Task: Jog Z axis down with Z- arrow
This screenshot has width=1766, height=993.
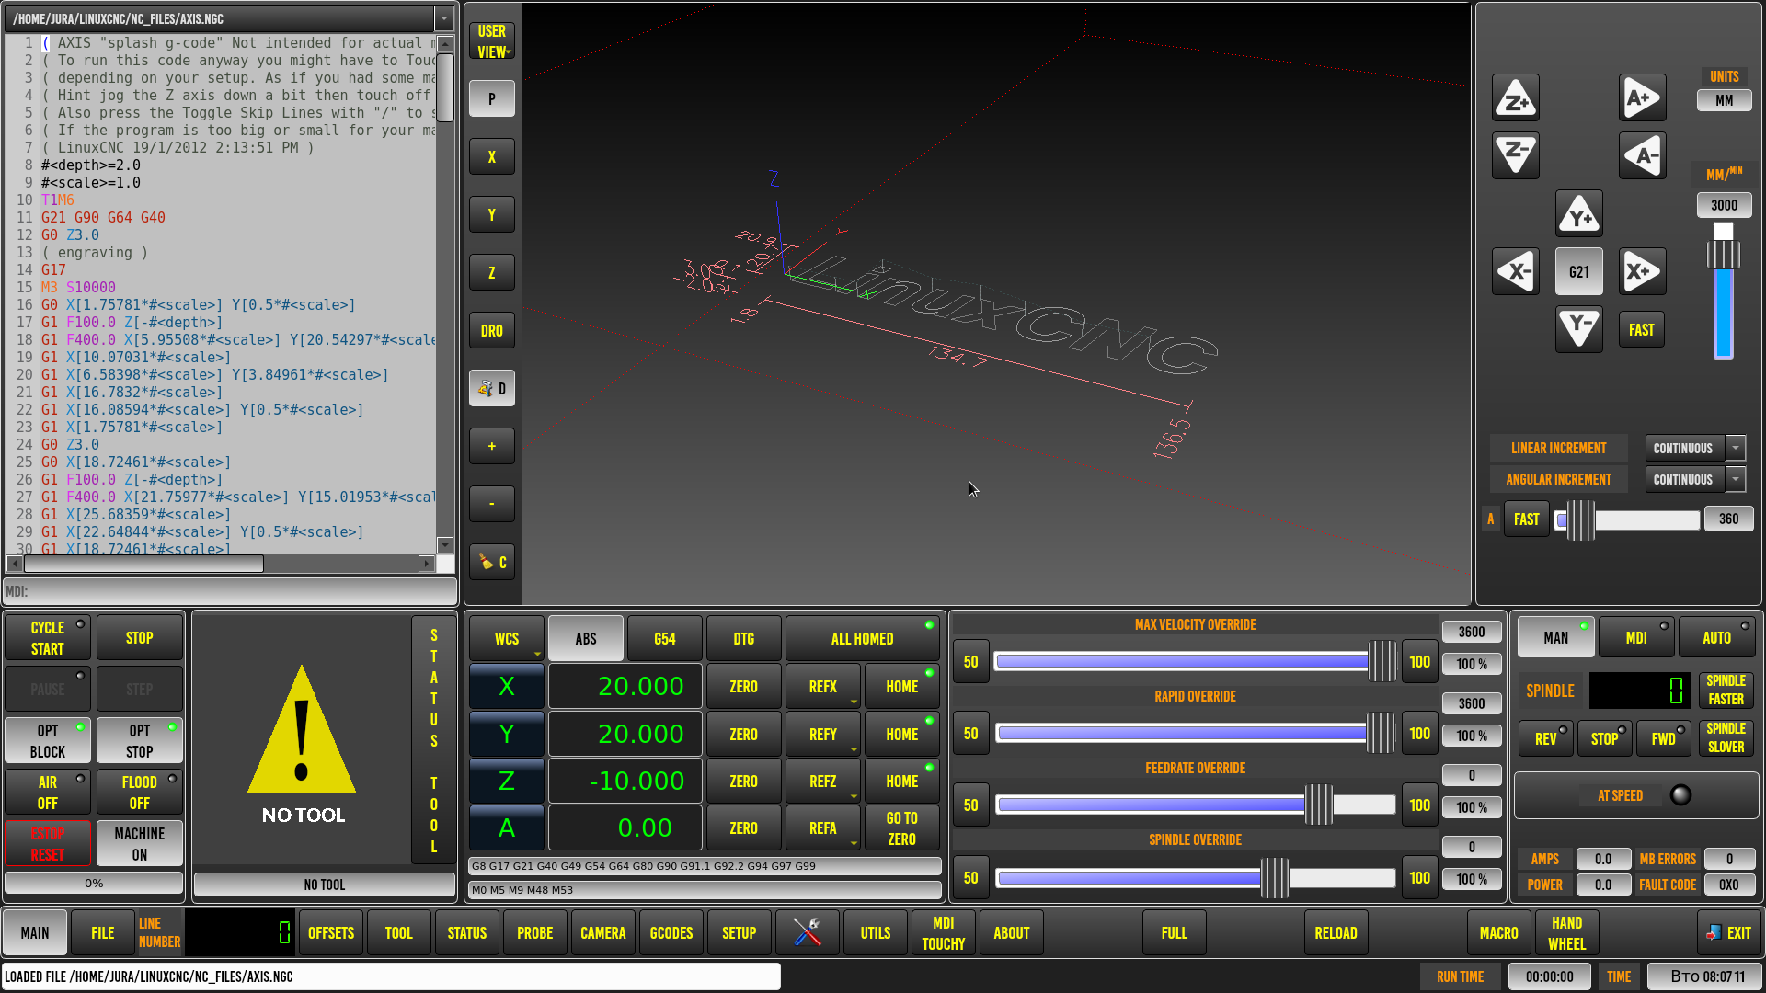Action: [1516, 155]
